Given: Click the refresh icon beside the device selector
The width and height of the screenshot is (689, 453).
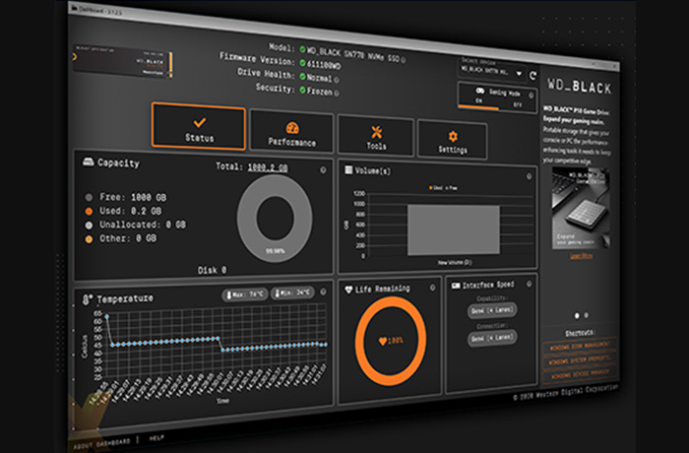Looking at the screenshot, I should click(532, 76).
